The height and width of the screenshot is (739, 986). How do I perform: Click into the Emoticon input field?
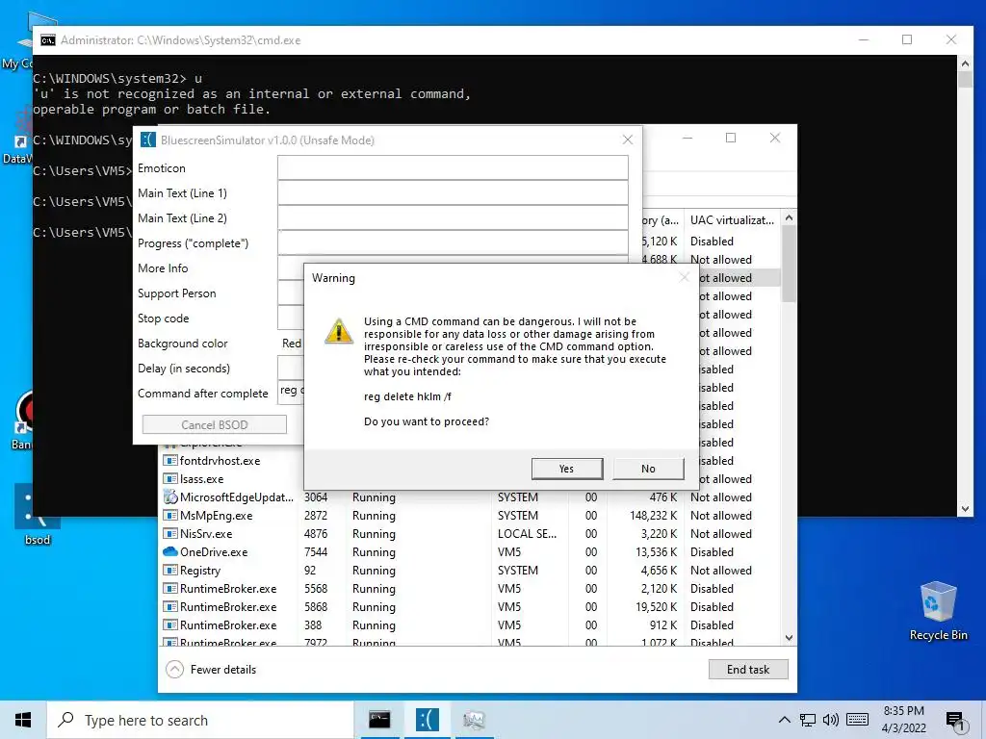point(453,167)
